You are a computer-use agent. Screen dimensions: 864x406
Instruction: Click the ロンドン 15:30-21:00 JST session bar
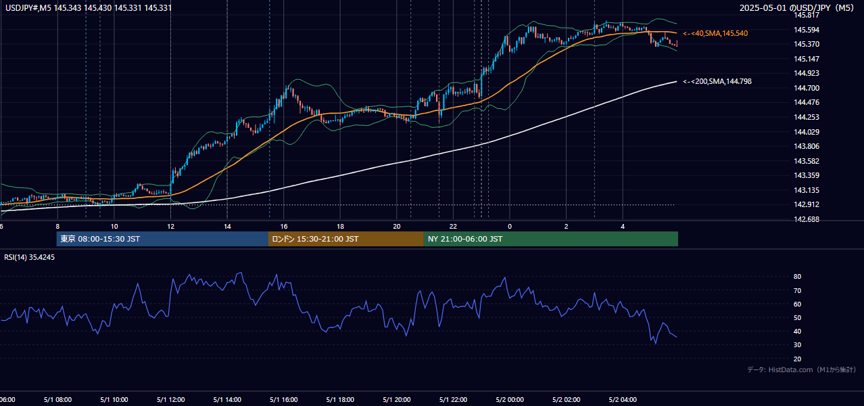pos(346,239)
